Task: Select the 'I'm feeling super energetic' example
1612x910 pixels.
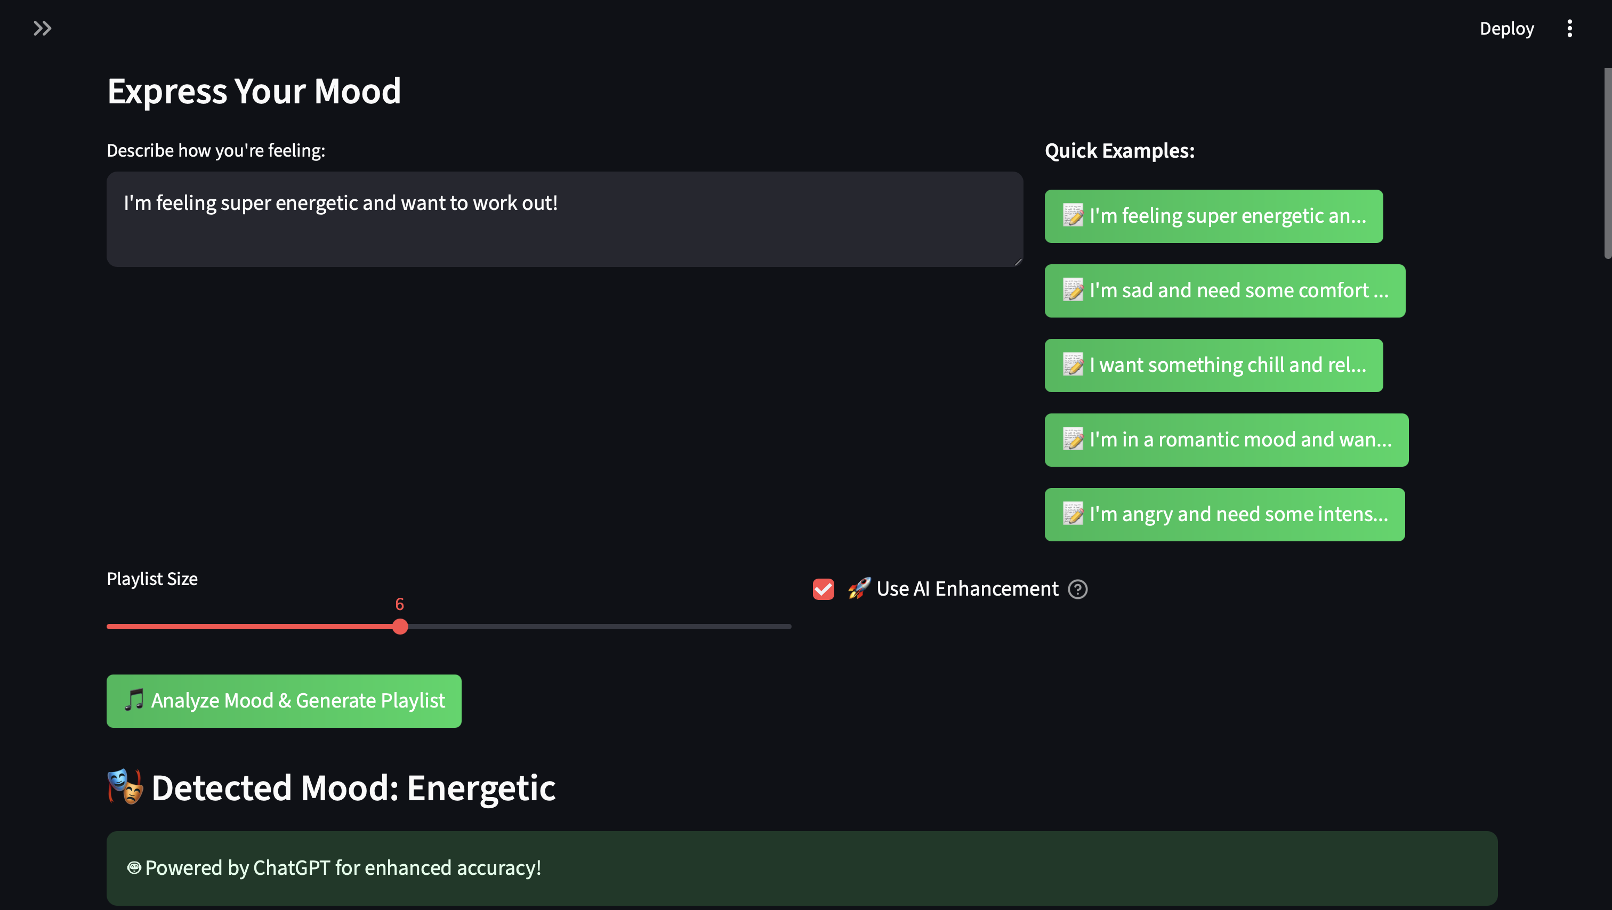Action: [x=1213, y=216]
